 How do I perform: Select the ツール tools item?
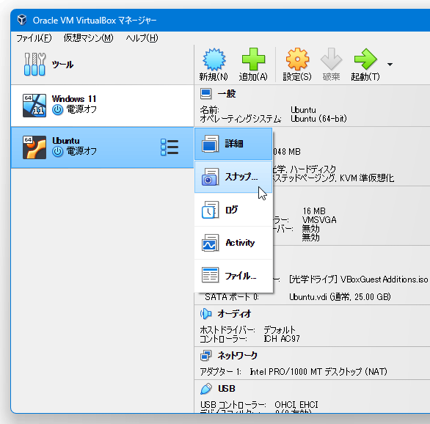(102, 65)
